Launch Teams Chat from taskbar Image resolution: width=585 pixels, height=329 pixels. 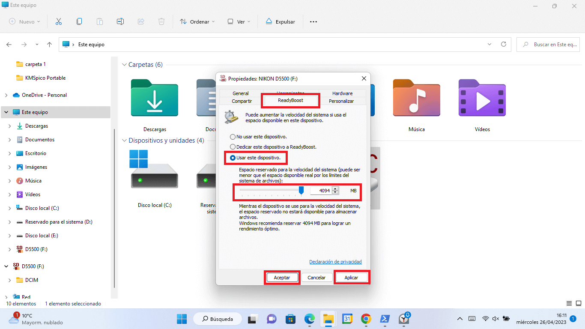click(x=272, y=319)
